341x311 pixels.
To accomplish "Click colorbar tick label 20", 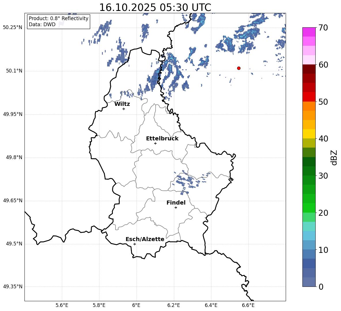I will pyautogui.click(x=323, y=213).
